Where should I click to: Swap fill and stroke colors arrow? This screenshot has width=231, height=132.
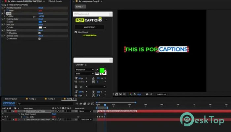pos(105,69)
